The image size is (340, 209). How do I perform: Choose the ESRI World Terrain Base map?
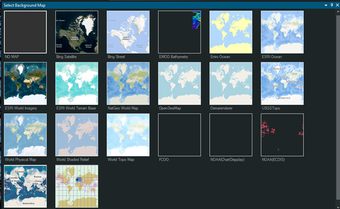(x=76, y=83)
